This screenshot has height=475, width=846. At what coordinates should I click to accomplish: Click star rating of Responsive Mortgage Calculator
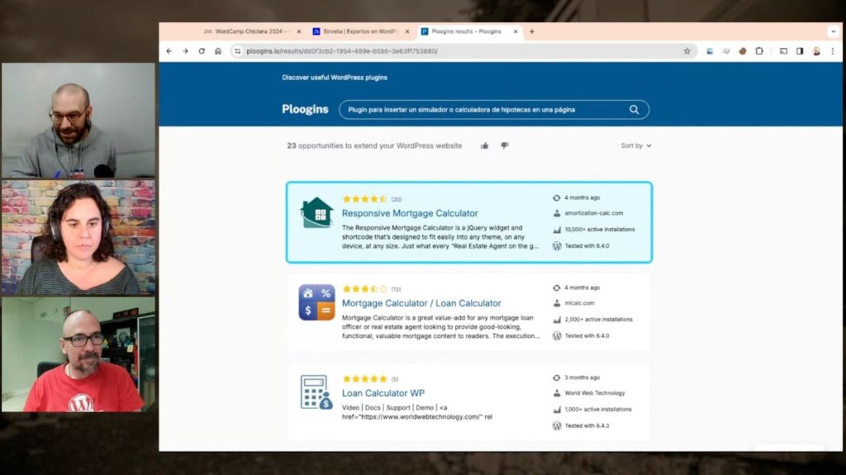pyautogui.click(x=364, y=199)
